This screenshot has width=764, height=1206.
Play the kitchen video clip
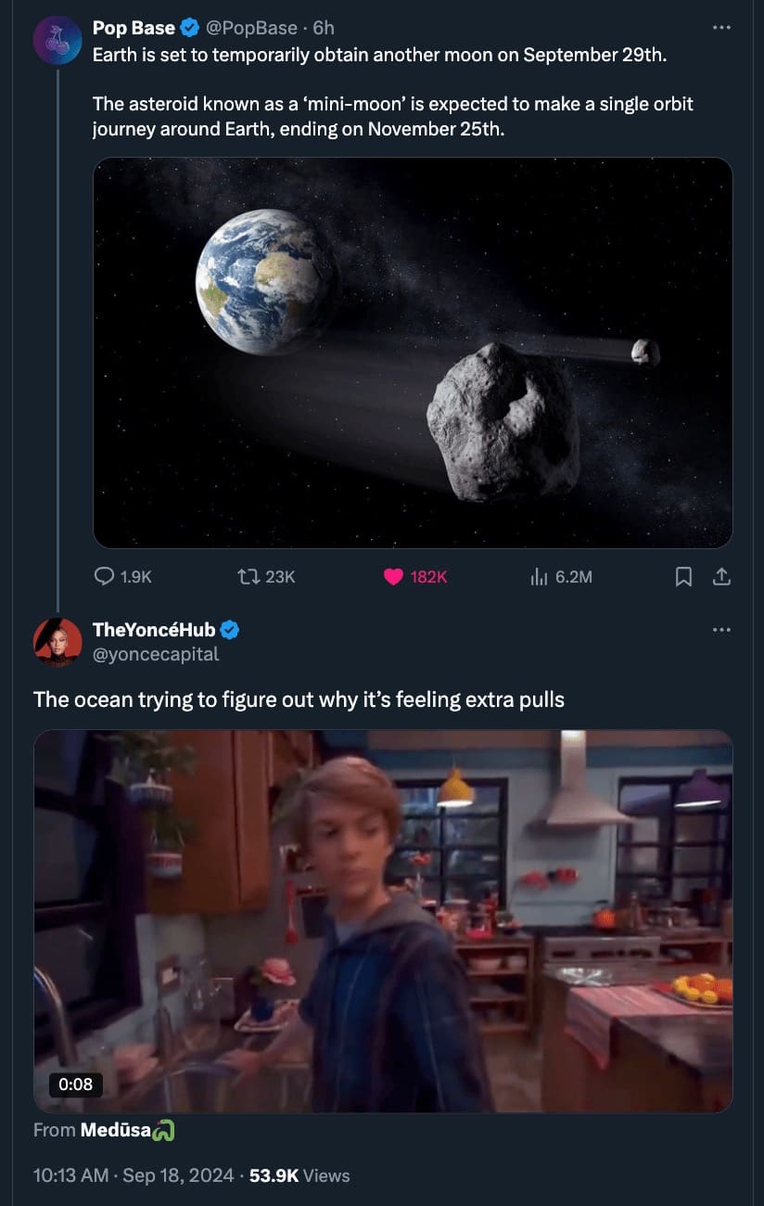(383, 920)
